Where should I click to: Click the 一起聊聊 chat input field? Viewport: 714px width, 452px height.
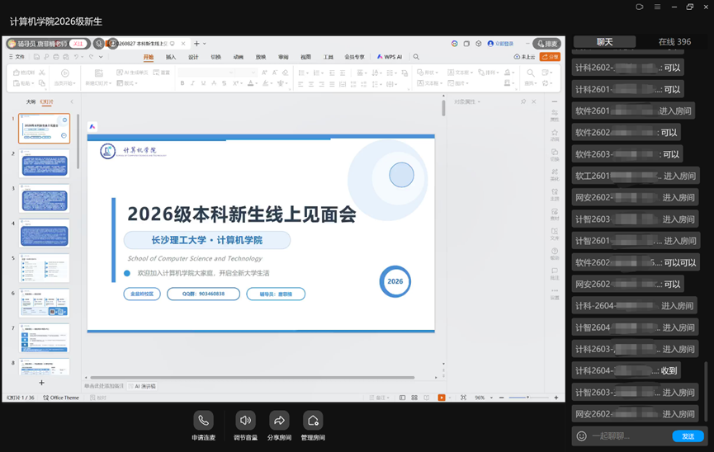[629, 436]
